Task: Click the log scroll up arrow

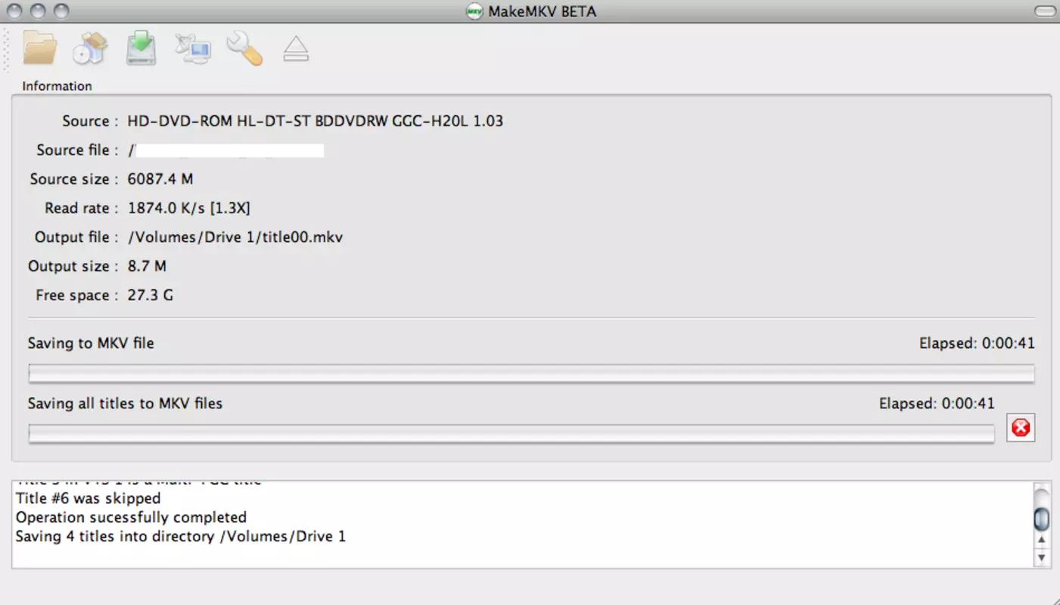Action: (1042, 540)
